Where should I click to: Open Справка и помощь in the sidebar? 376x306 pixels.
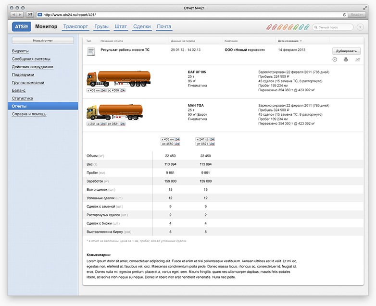(29, 114)
